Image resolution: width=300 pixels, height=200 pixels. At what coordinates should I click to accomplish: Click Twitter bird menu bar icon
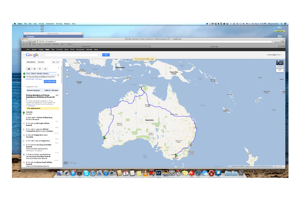pyautogui.click(x=207, y=24)
